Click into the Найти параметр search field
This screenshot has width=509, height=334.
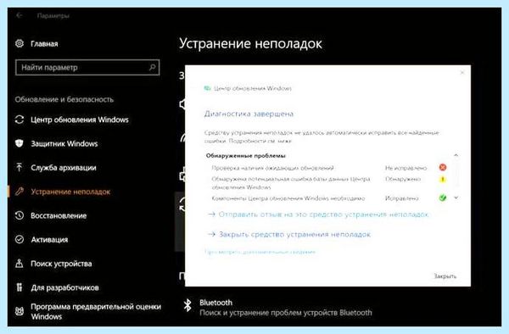(87, 68)
